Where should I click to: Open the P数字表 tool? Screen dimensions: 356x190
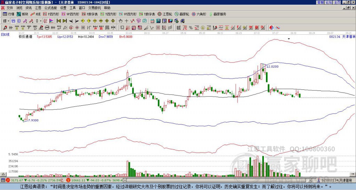click(90, 14)
